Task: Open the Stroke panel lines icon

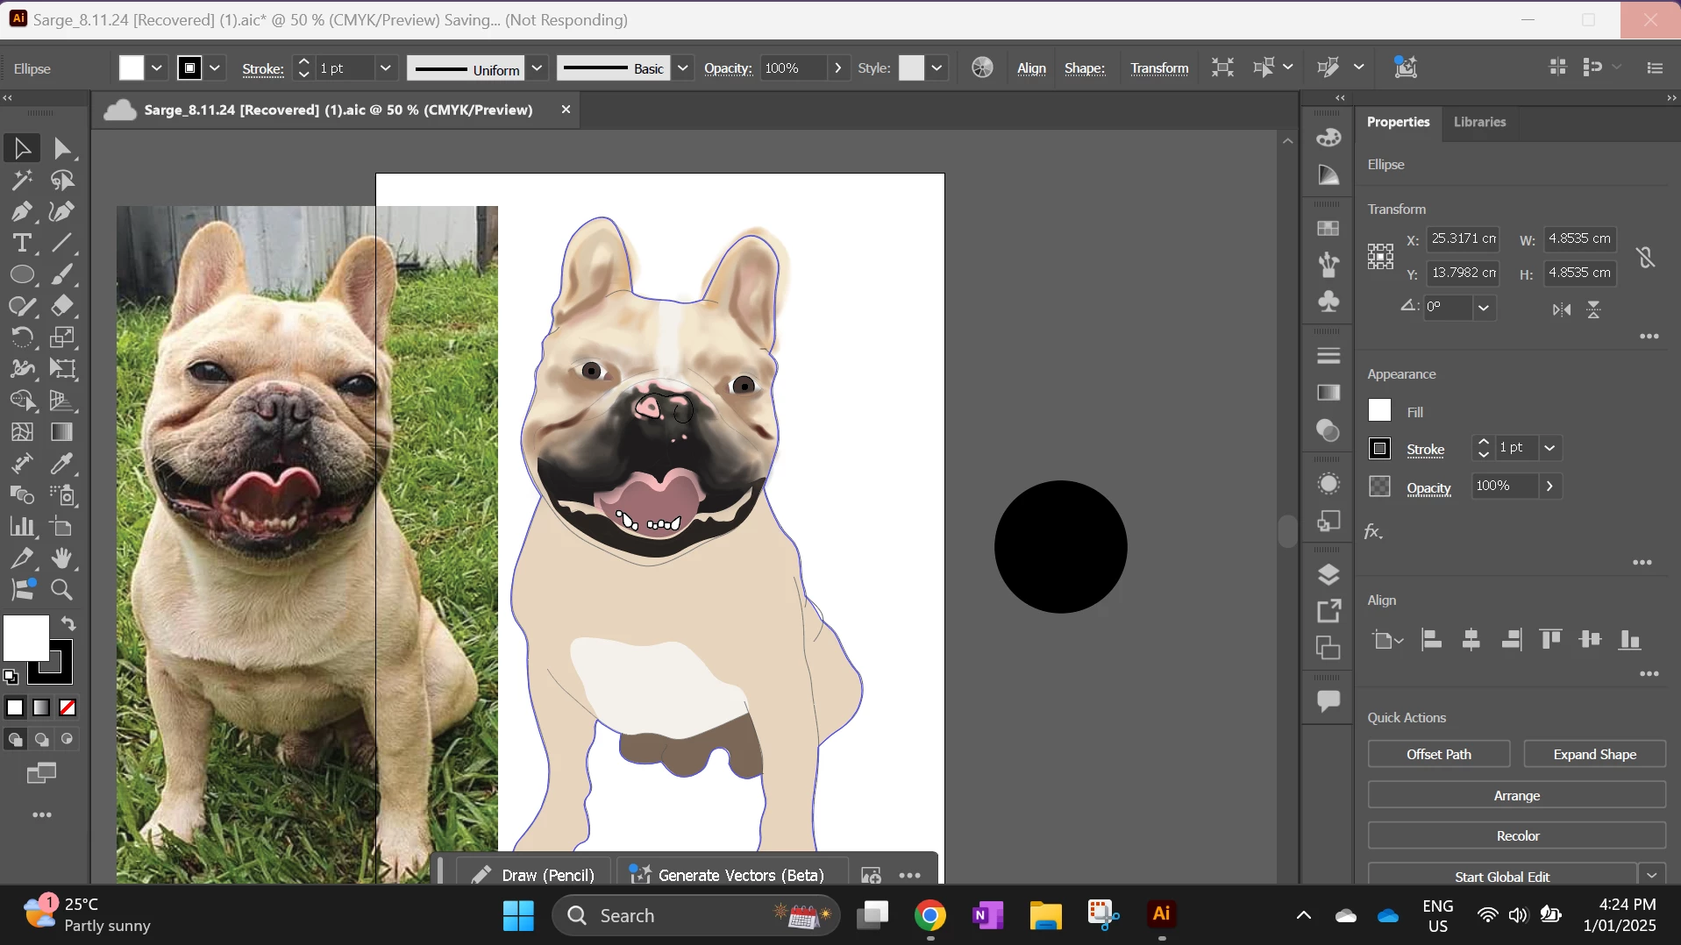Action: [x=1328, y=356]
